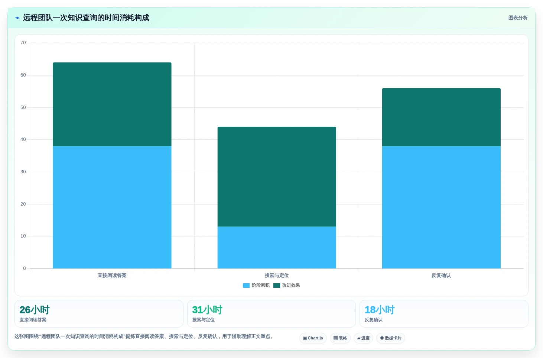Select the Chart.js tag chip
543x358 pixels.
point(313,338)
